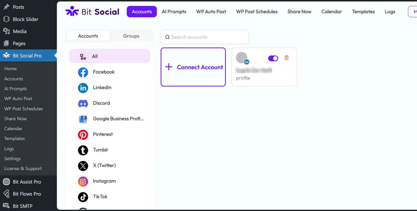The height and width of the screenshot is (211, 417).
Task: Click the Bit Social Pro sidebar item
Action: pos(28,56)
